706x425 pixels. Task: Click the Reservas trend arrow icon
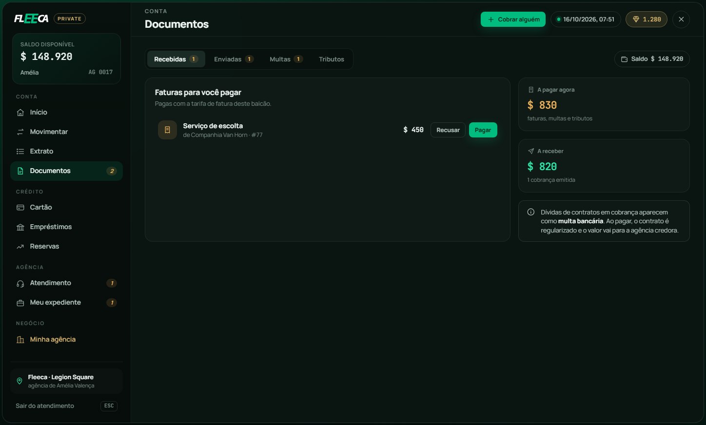[20, 247]
